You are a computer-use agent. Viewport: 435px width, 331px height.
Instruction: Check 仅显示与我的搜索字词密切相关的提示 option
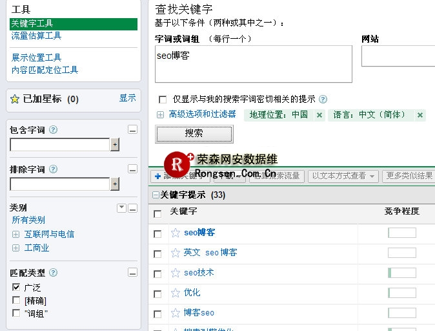tap(163, 100)
